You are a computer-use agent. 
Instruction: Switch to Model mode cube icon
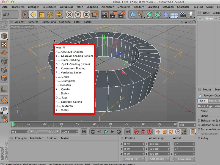[4, 36]
